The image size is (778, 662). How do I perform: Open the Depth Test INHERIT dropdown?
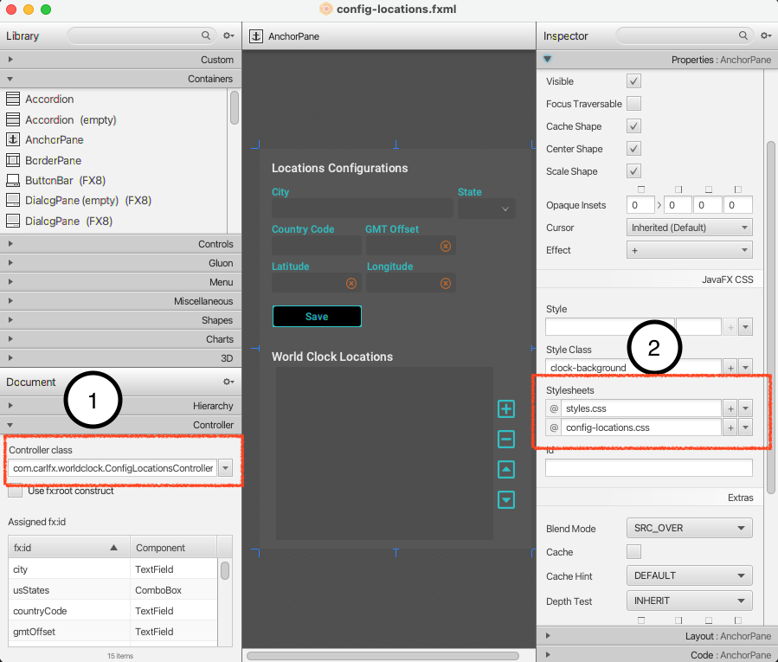tap(689, 601)
